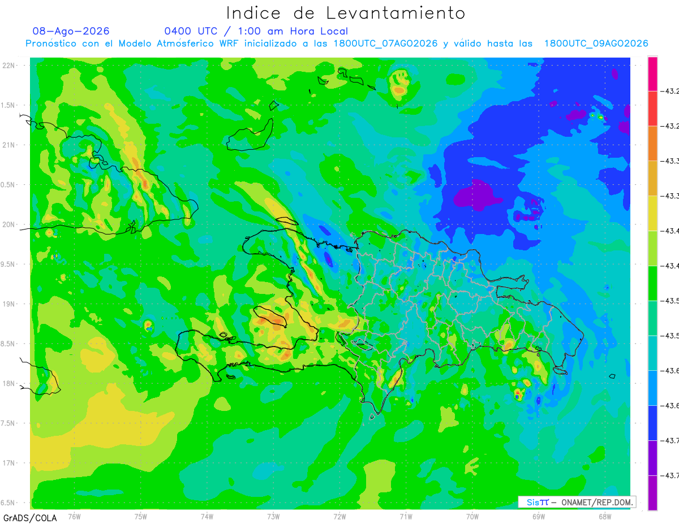
Task: Click the '20N' latitude label
Action: [9, 224]
